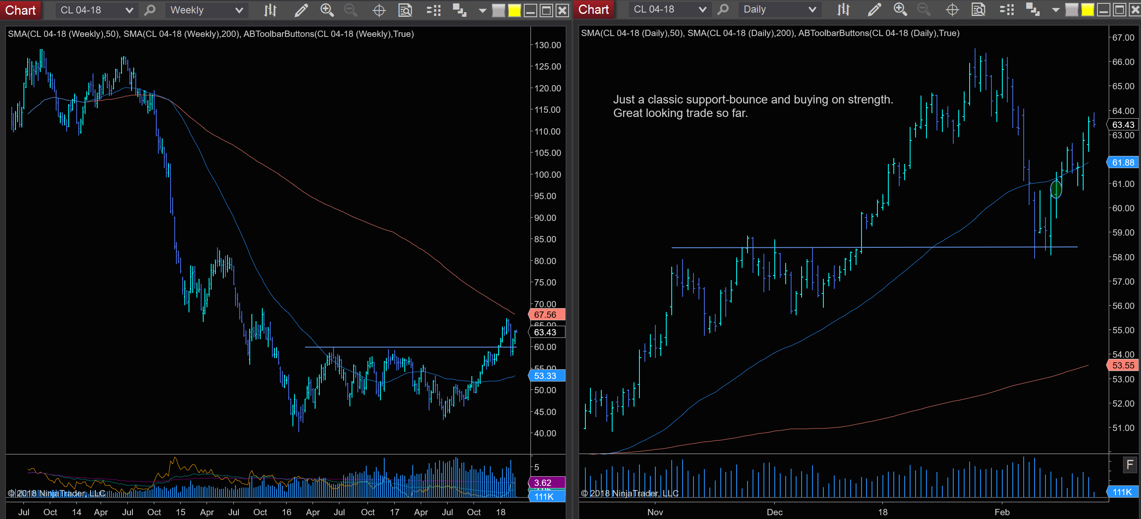
Task: Open the strategies icon on daily chart
Action: (x=1032, y=9)
